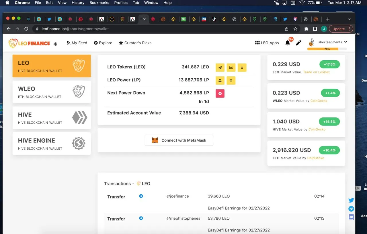Open Chrome extensions puzzle icon

pos(306,29)
